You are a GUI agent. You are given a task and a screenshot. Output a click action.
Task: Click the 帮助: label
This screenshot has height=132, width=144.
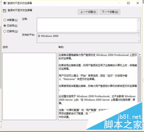[x=61, y=47]
